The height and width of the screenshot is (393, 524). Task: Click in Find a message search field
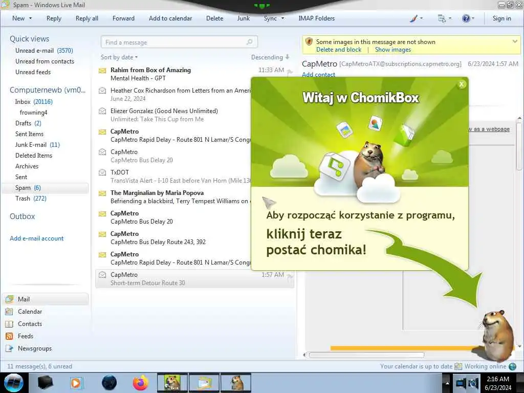[x=179, y=42]
